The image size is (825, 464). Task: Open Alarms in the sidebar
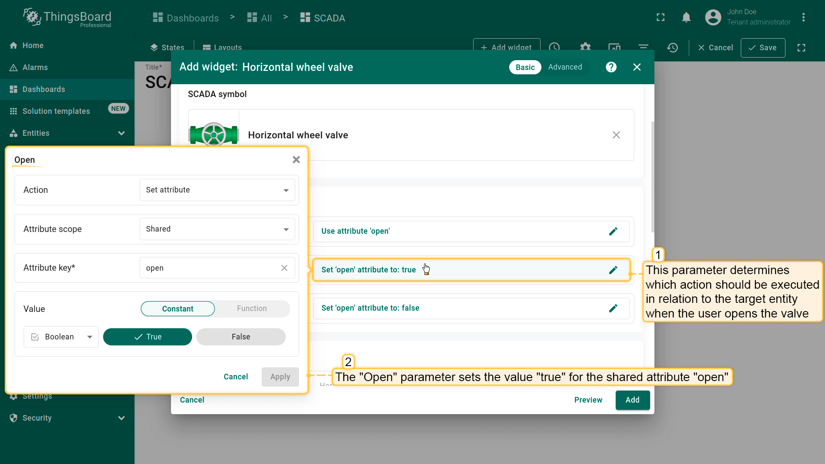pyautogui.click(x=35, y=67)
